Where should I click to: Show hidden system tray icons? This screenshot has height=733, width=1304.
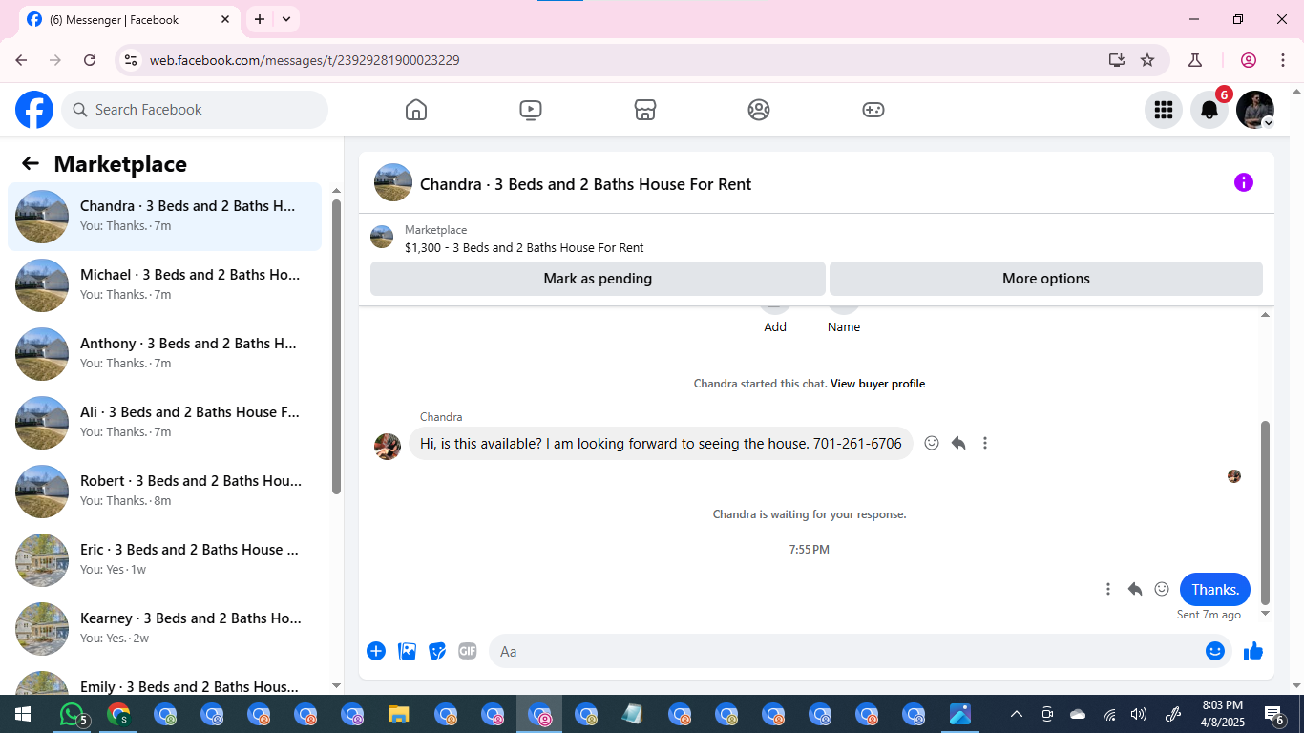pyautogui.click(x=1017, y=714)
